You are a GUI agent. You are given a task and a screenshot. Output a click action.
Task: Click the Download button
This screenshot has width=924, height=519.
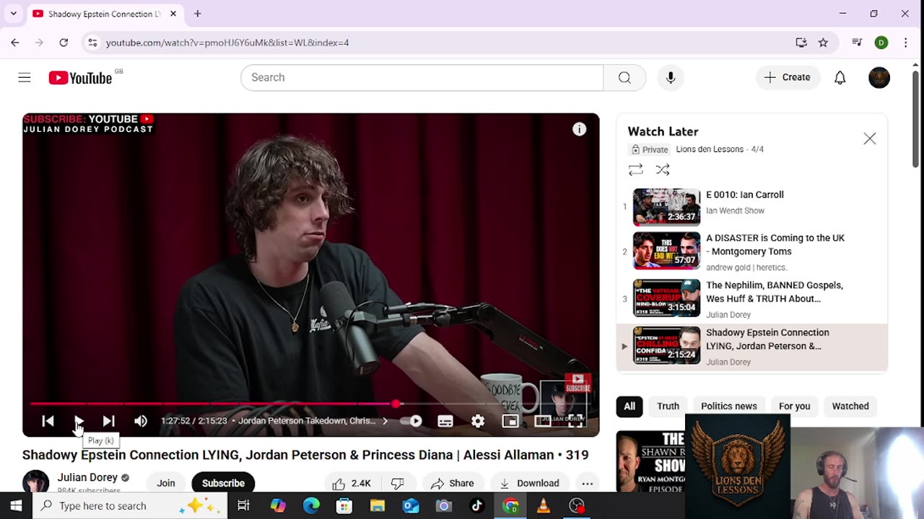(530, 483)
